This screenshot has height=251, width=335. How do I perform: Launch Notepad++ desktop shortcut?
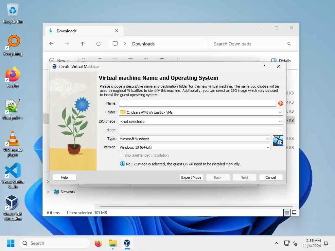coord(13,109)
